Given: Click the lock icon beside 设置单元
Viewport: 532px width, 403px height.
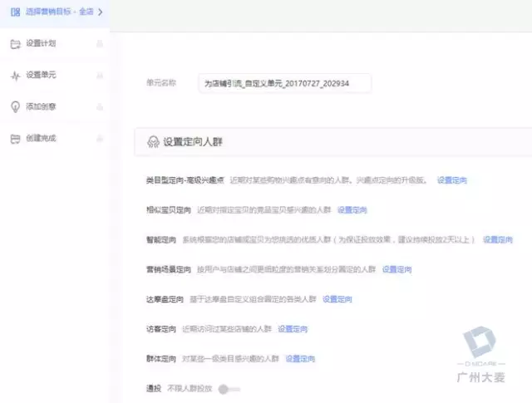Looking at the screenshot, I should [x=100, y=75].
